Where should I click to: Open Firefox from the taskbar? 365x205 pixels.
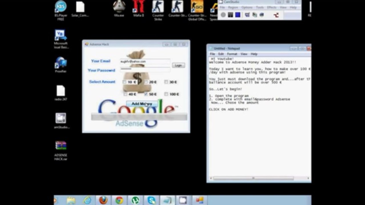click(x=103, y=200)
